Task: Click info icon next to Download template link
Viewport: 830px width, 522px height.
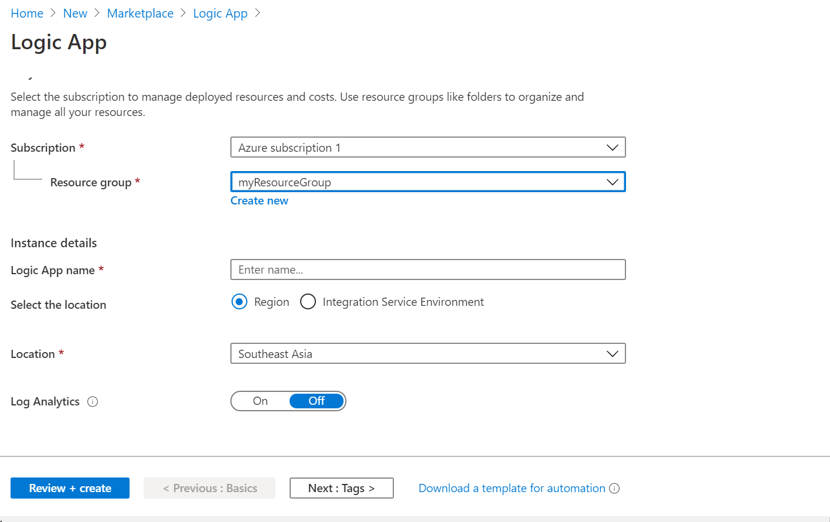Action: click(614, 488)
